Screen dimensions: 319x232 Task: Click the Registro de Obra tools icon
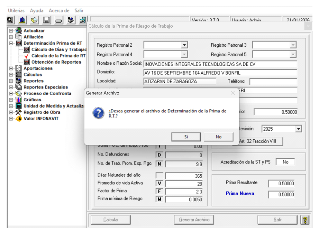[x=19, y=112]
